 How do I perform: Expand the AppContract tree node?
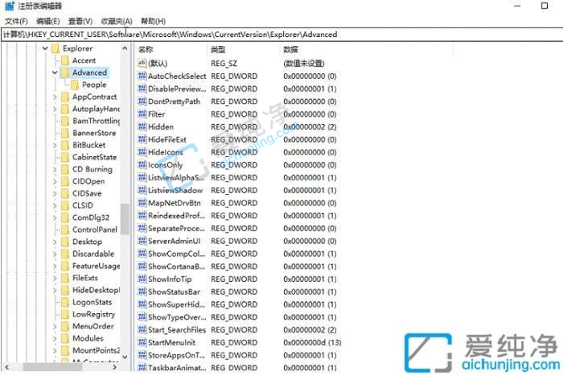[55, 97]
